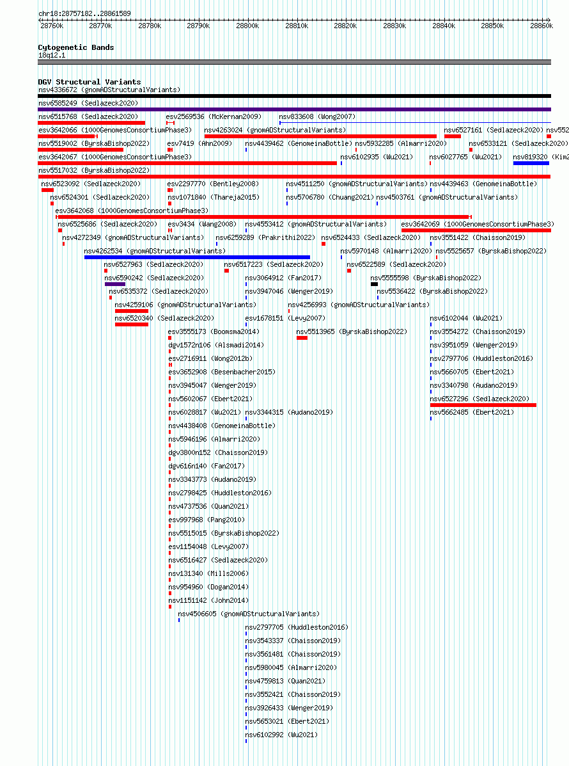
Task: Click the nsv131340 (Mills2006) label
Action: pyautogui.click(x=208, y=573)
